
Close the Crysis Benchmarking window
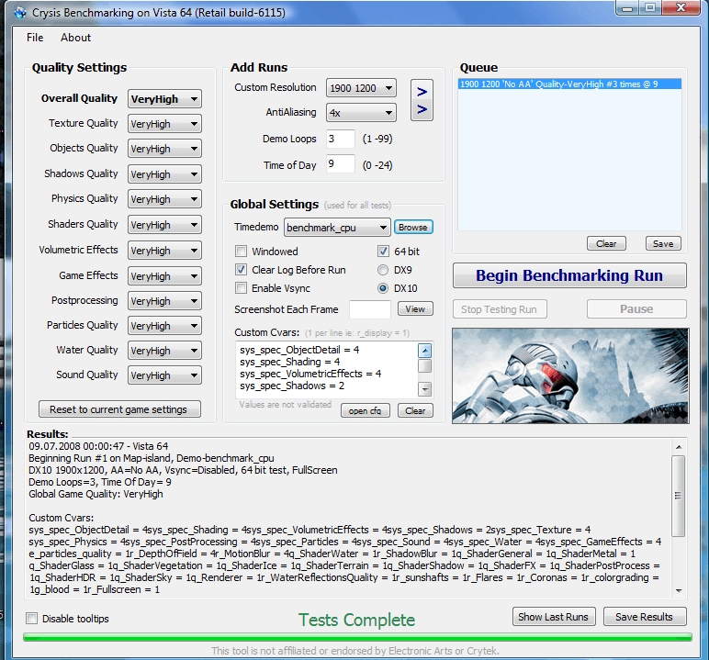(x=681, y=7)
